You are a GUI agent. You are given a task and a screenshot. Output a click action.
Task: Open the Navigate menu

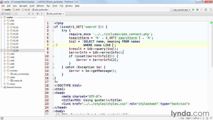tap(23, 6)
